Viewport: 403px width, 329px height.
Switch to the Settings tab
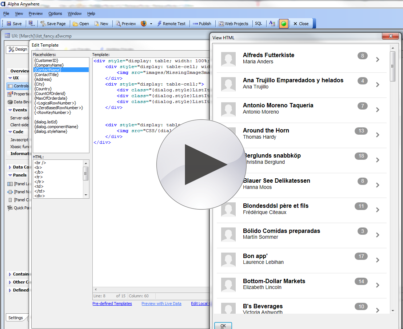(15, 318)
